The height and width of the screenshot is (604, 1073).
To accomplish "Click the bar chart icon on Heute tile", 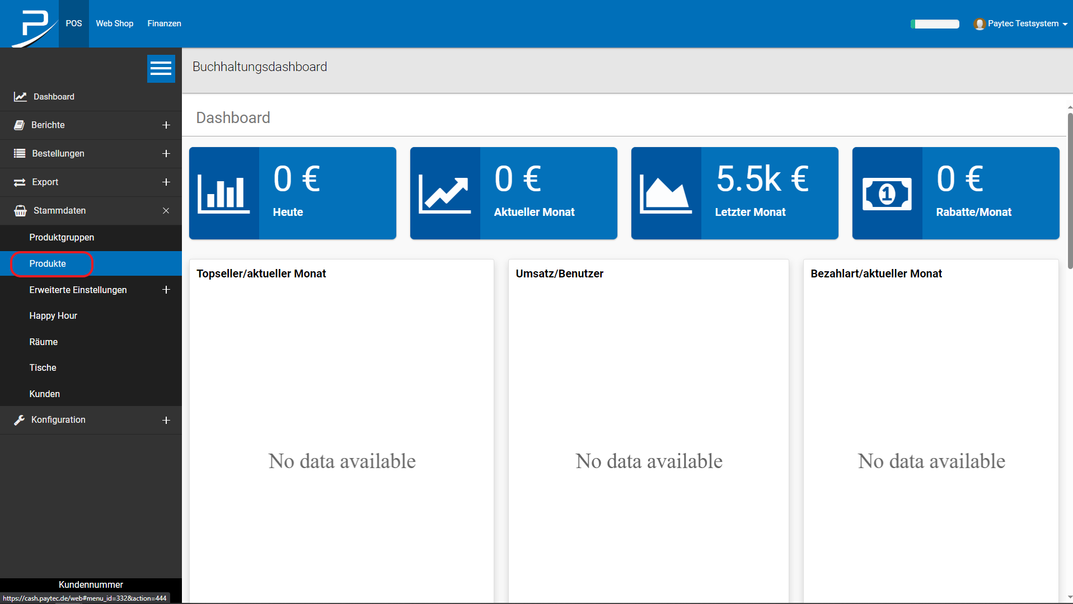I will pos(223,194).
